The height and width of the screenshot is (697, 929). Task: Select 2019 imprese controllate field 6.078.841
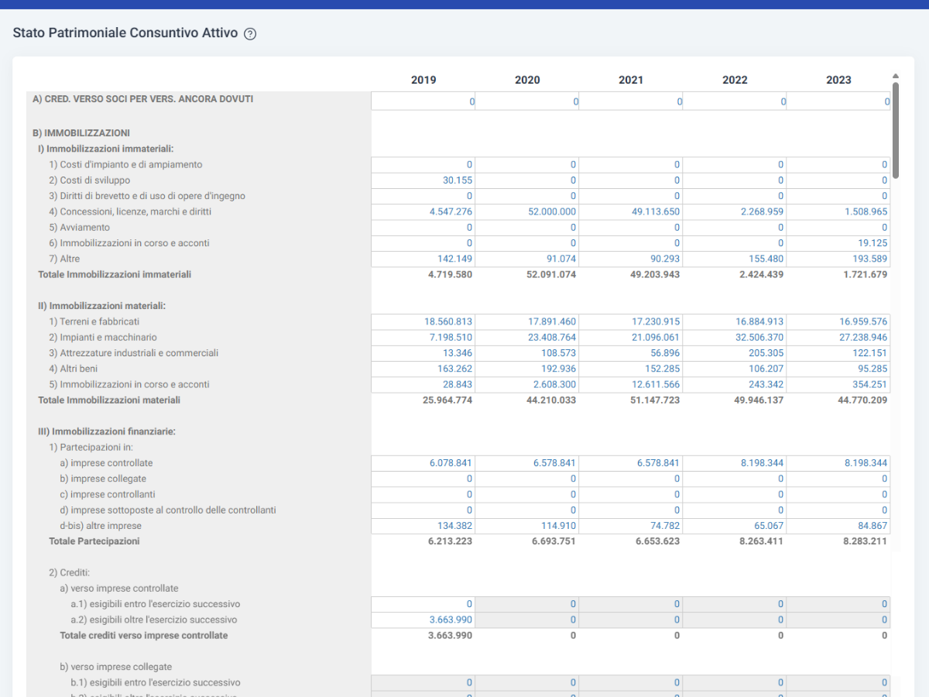point(423,463)
